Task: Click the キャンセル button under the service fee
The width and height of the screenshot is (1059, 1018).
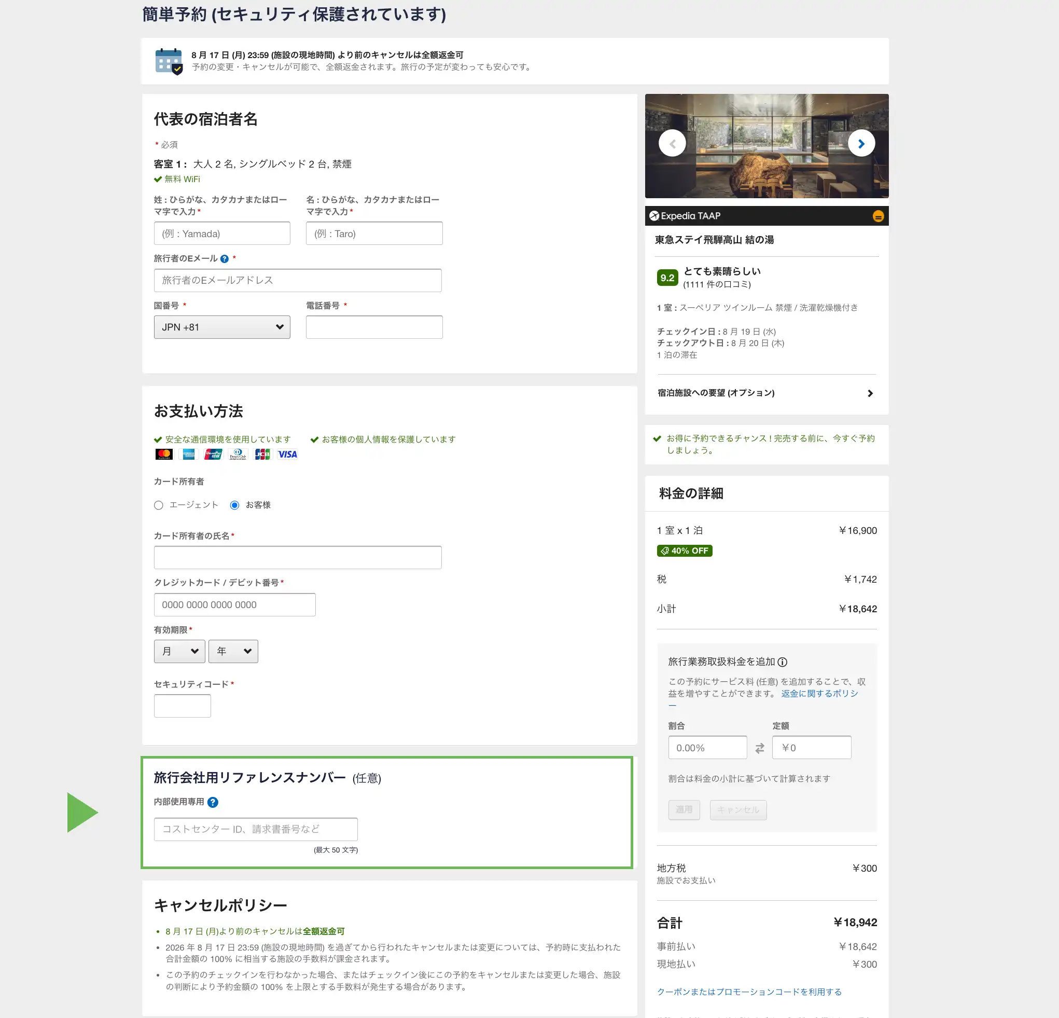Action: pos(738,810)
